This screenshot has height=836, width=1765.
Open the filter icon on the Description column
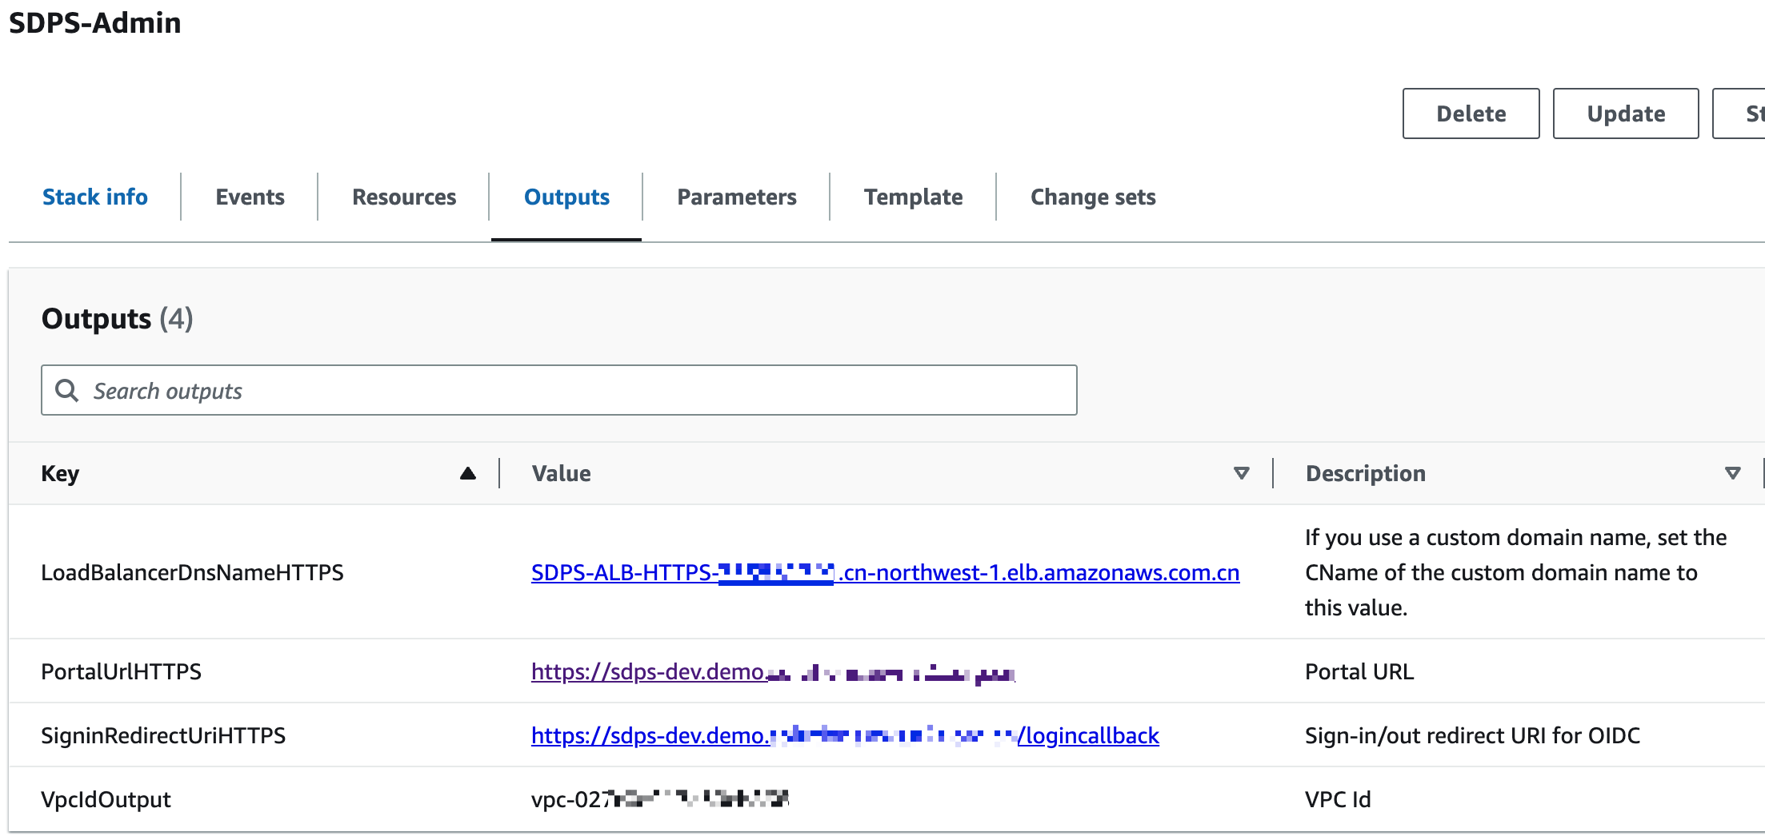click(x=1733, y=473)
